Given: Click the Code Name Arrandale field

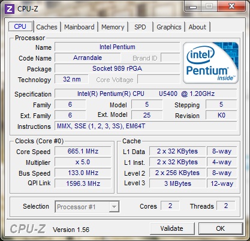Looking at the screenshot, I should tap(88, 58).
